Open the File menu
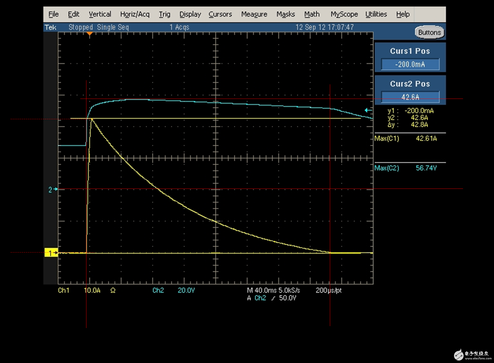The width and height of the screenshot is (494, 363). 53,14
